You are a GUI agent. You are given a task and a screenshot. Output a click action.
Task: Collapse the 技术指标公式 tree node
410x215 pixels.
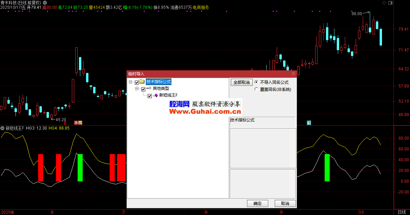point(131,82)
